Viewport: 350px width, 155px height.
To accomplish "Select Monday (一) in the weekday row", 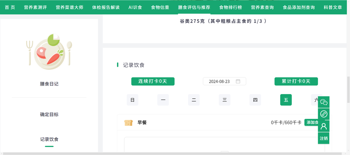I will (x=163, y=100).
